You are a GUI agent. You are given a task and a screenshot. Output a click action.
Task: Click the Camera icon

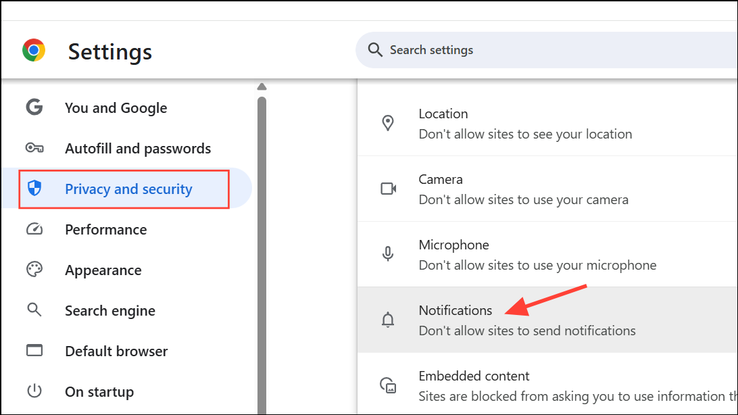point(388,189)
